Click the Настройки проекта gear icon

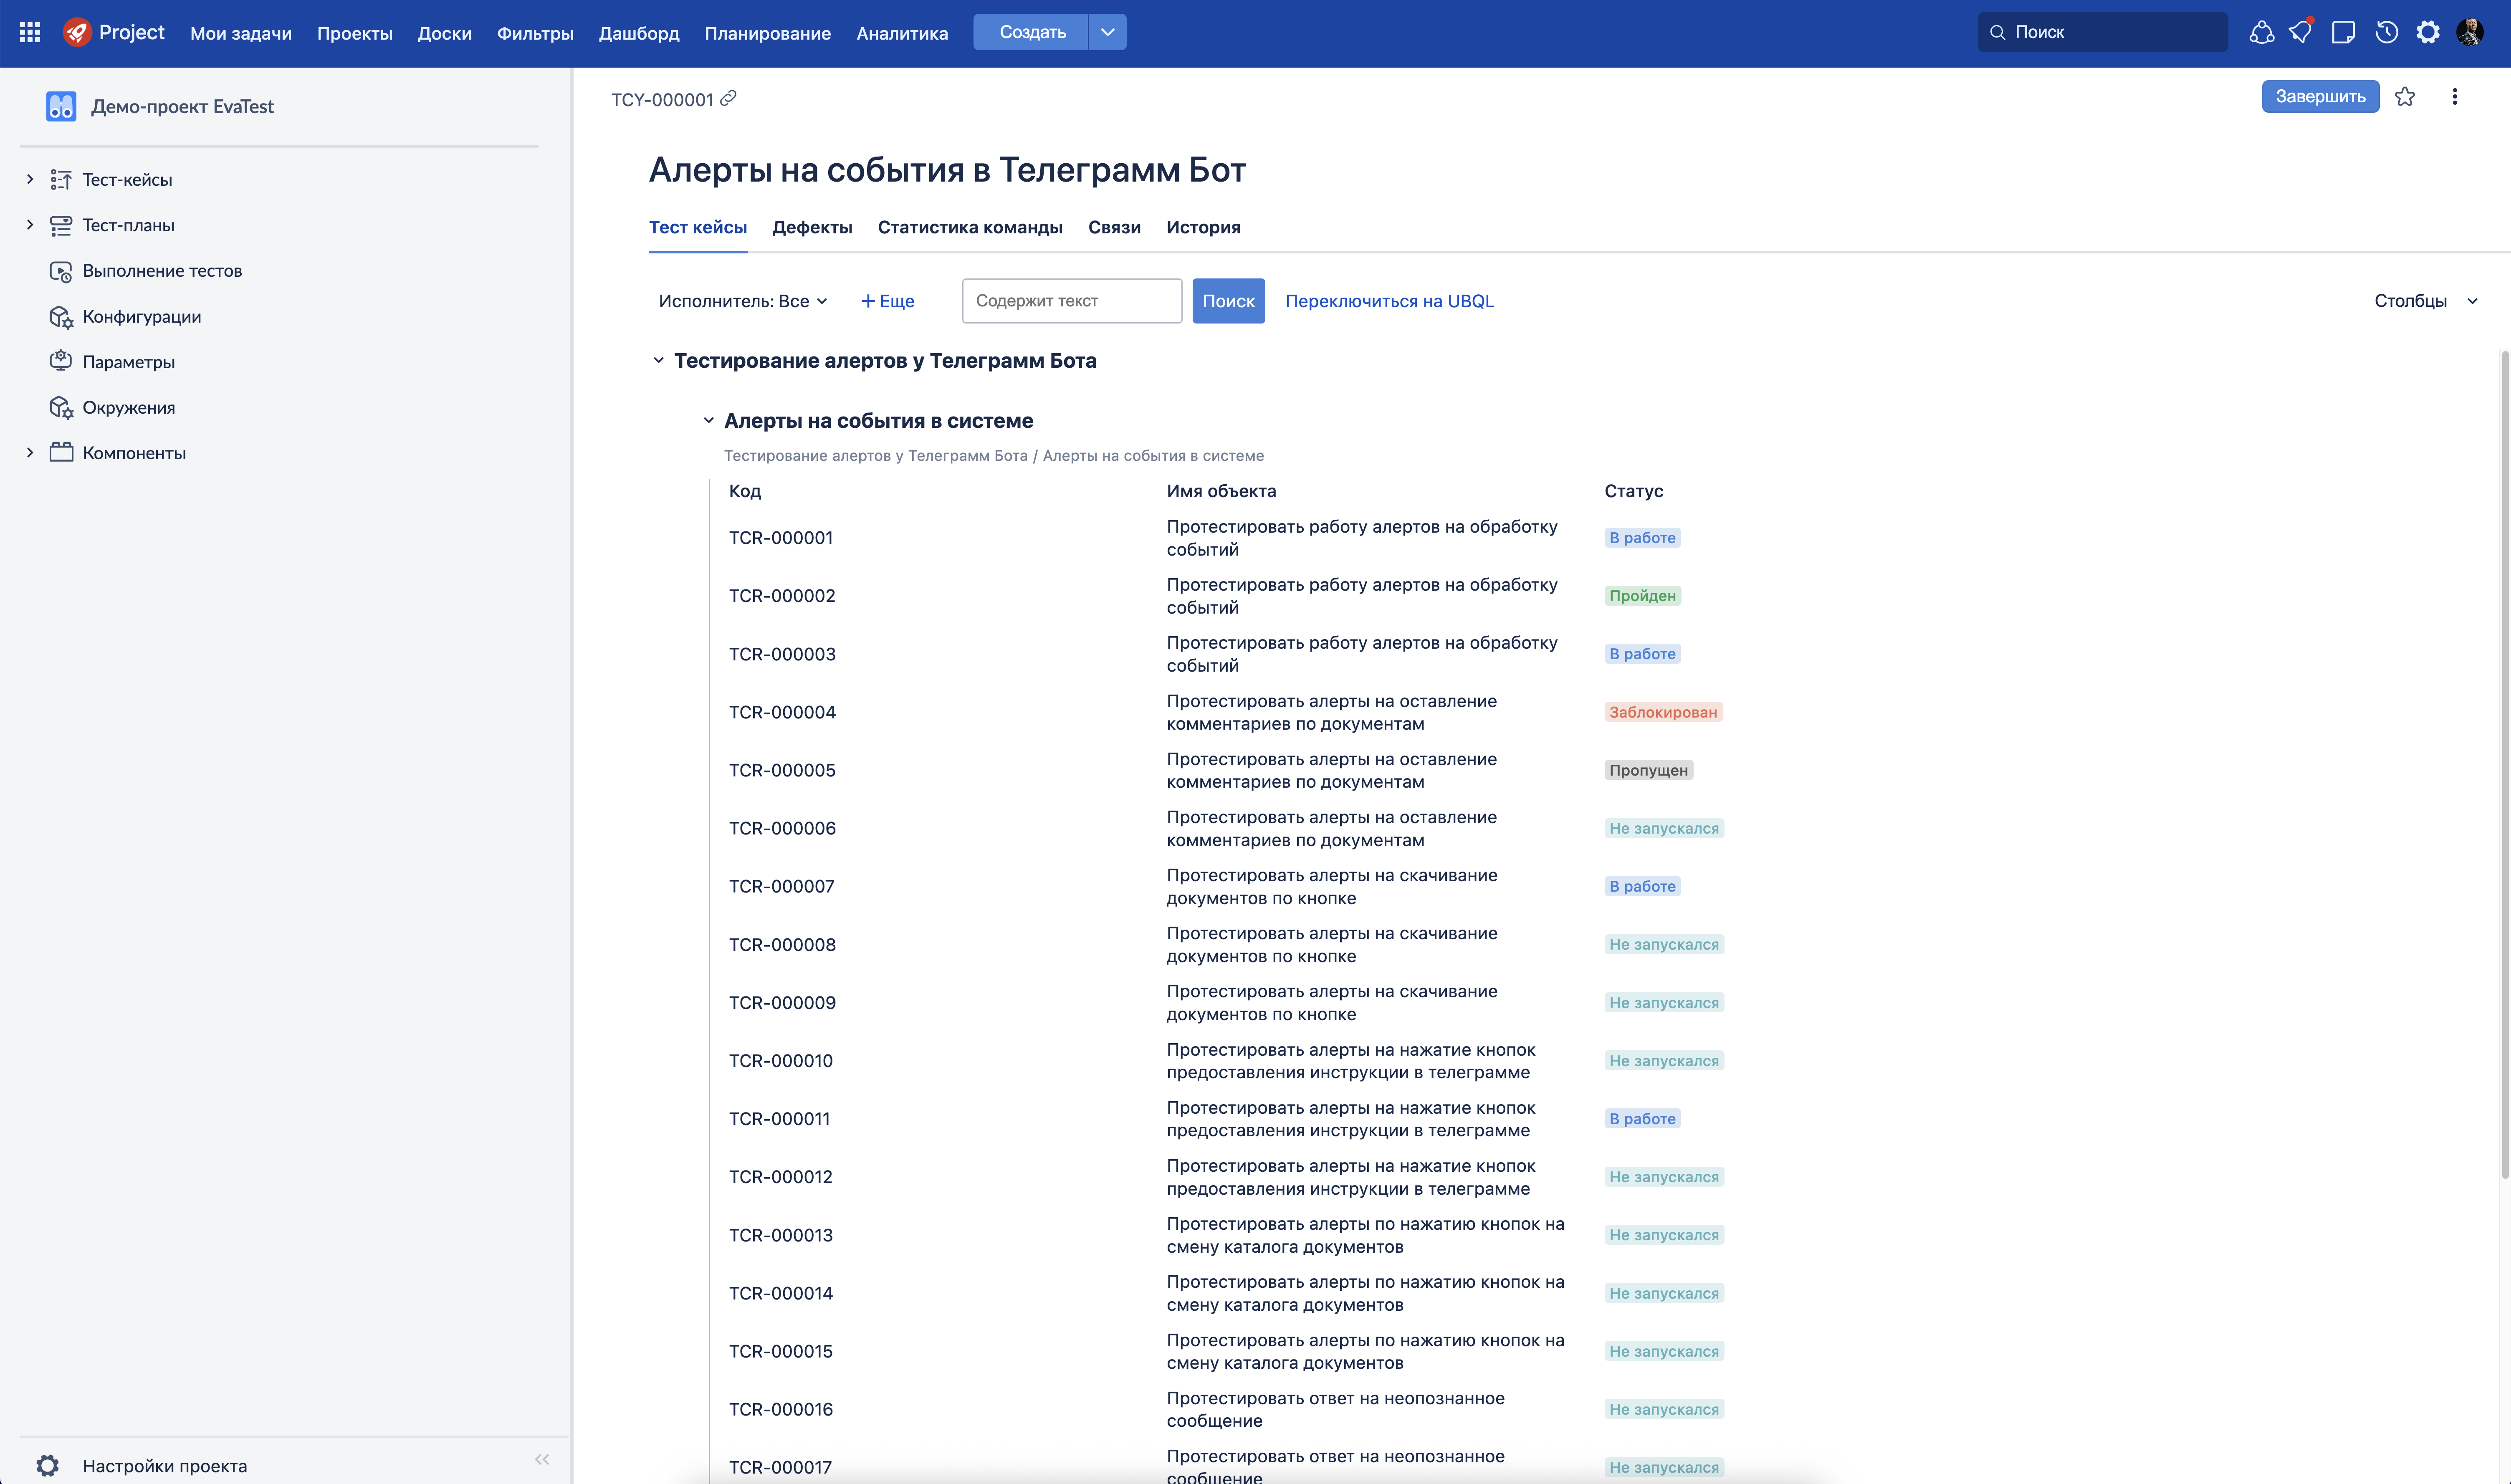point(48,1466)
